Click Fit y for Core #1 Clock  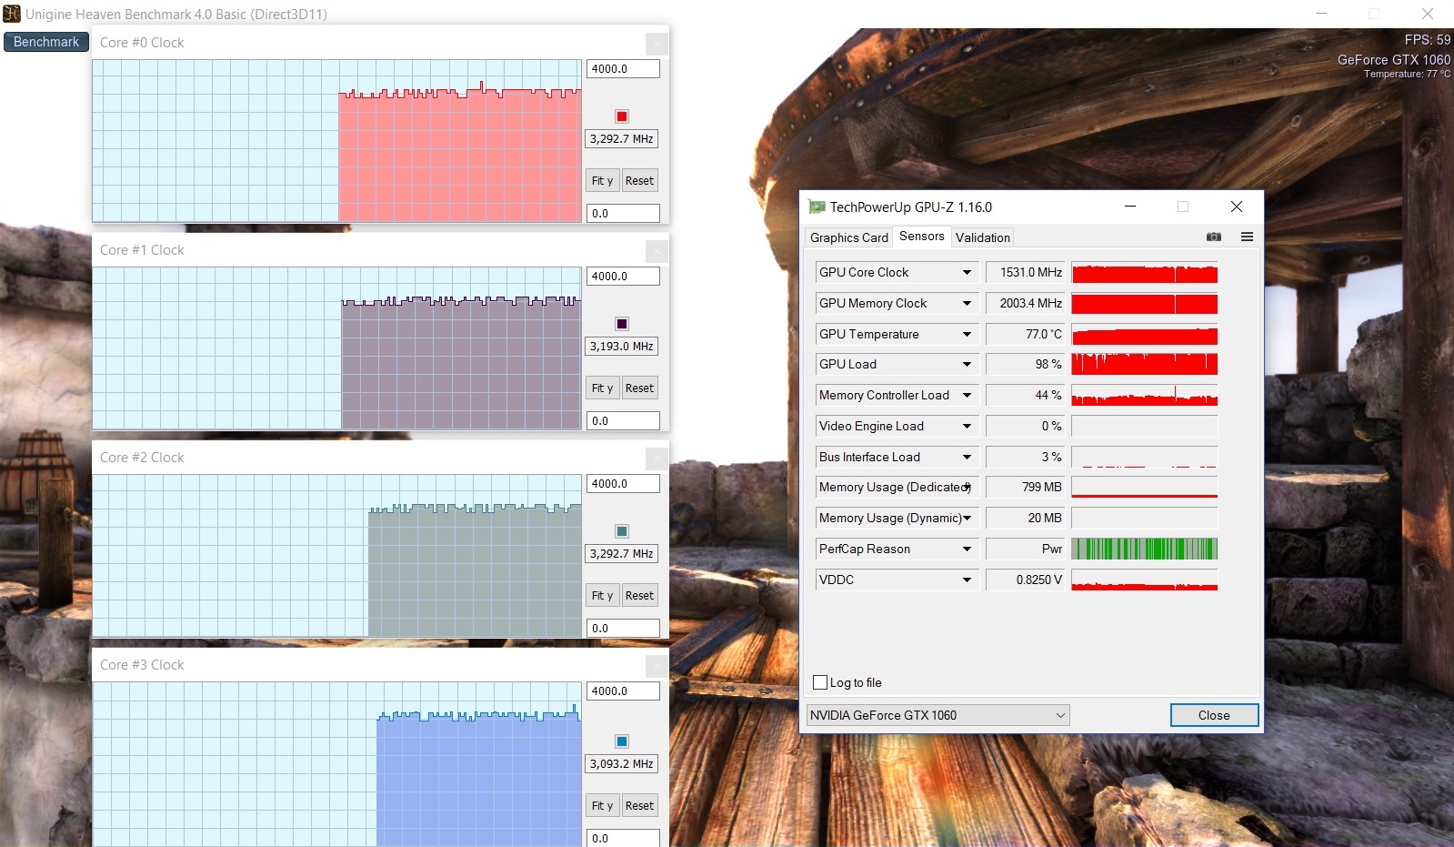click(602, 388)
